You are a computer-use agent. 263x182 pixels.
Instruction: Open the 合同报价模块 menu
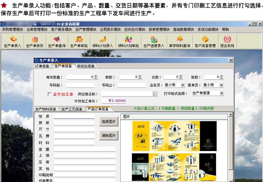111,29
